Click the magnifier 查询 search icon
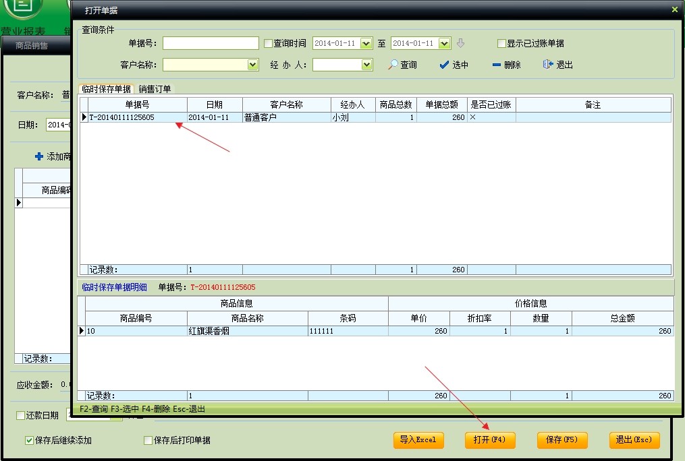Screen dimensions: 685x461 [393, 65]
